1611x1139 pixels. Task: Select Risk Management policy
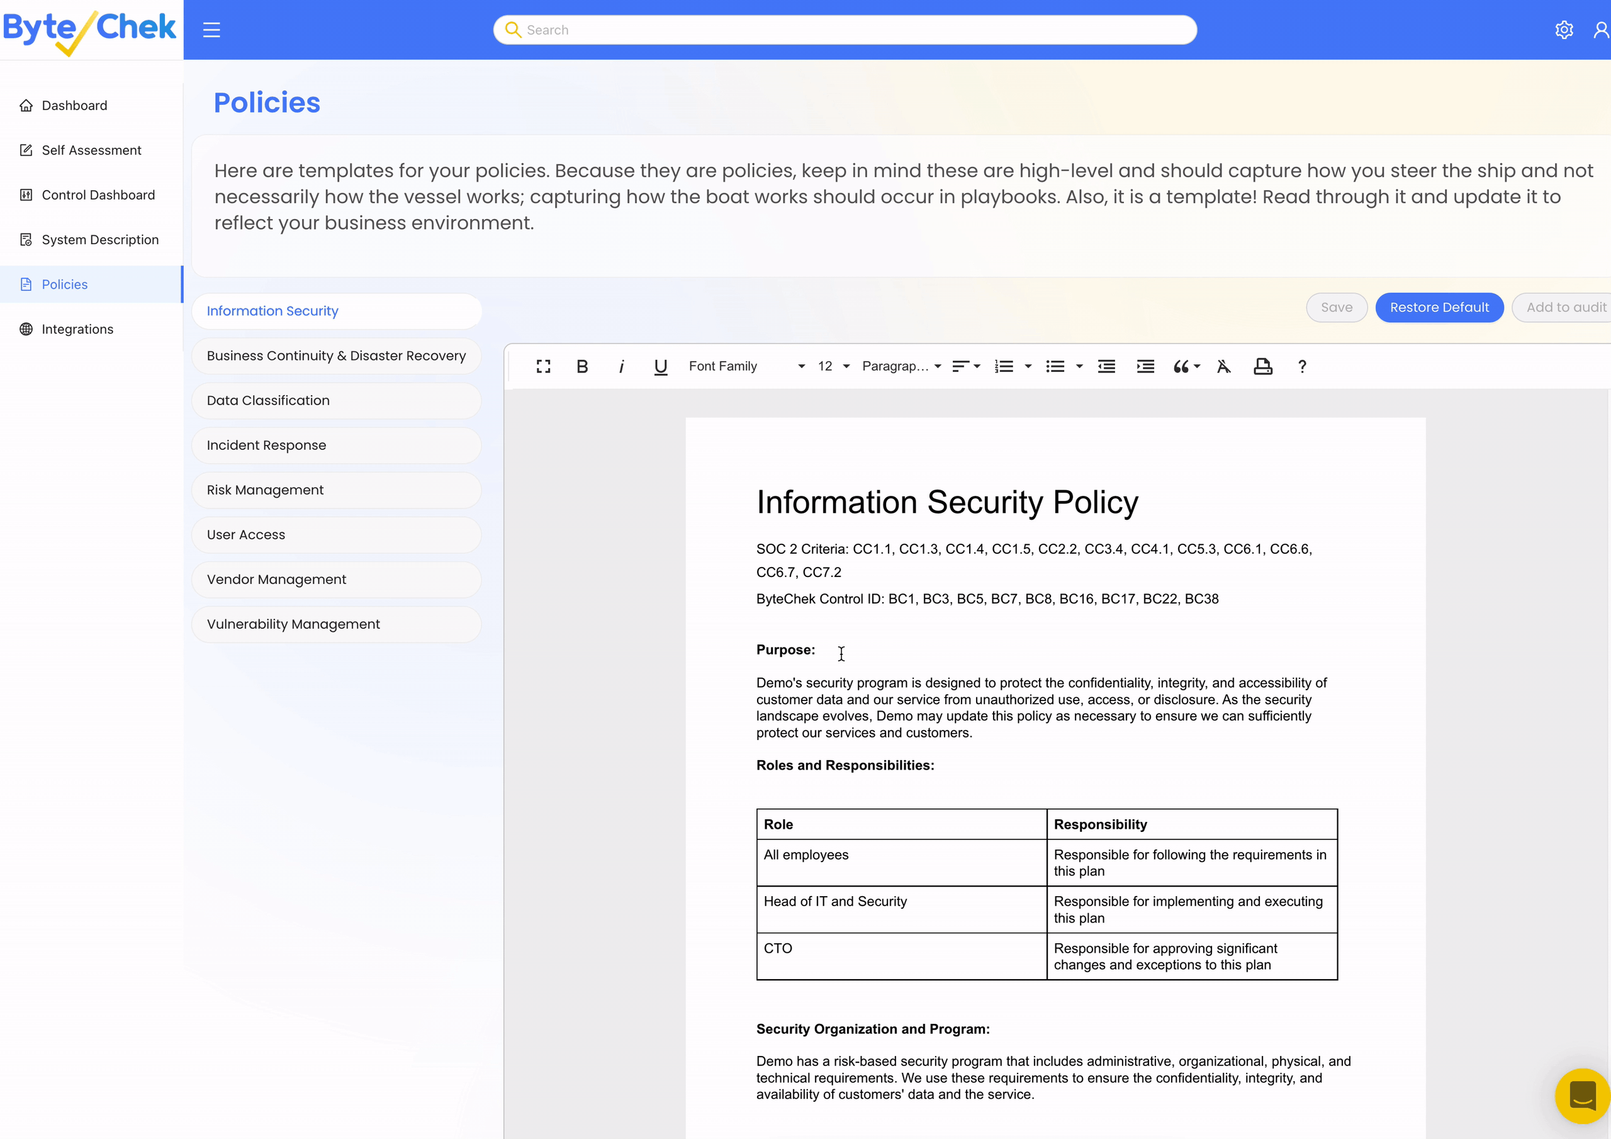click(x=337, y=490)
